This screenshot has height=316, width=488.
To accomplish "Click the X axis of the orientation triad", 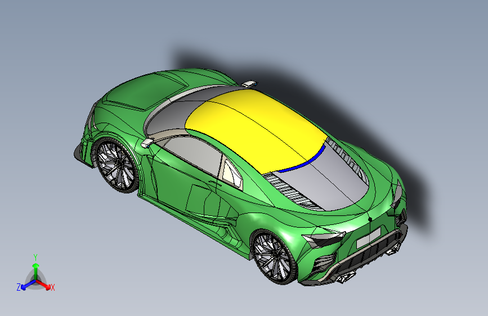I will pyautogui.click(x=44, y=285).
